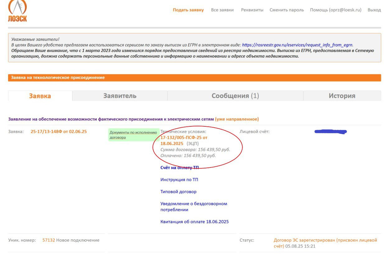Select Сменить пароль in top menu
Viewport: 384px width, 254px height.
(287, 10)
